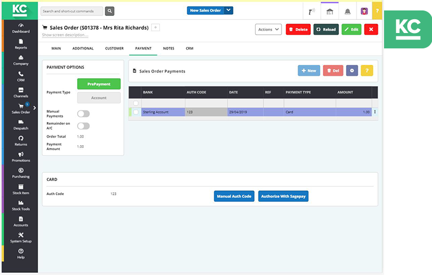
Task: Select the 29/04/2019 date cell
Action: (x=245, y=112)
